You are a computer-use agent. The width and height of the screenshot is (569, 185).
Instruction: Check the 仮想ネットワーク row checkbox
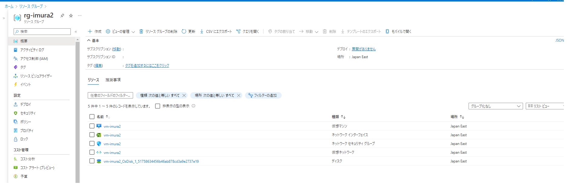pos(92,152)
